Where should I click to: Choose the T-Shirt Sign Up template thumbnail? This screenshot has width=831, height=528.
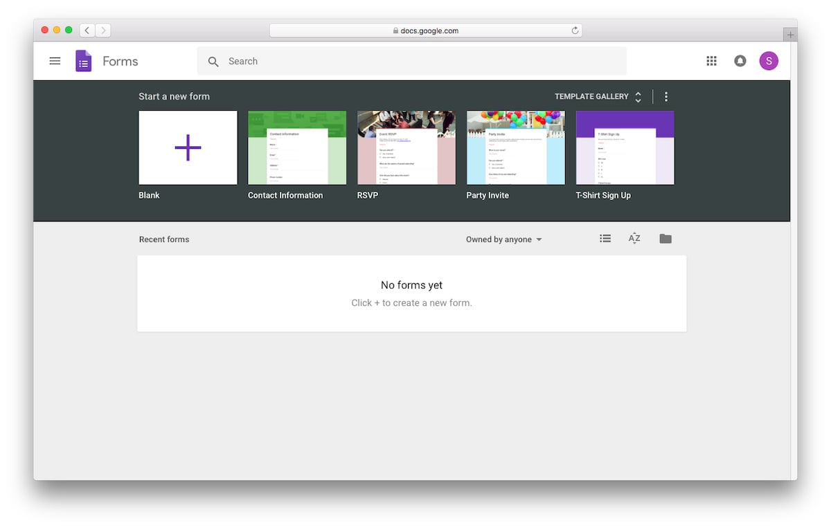pyautogui.click(x=625, y=147)
